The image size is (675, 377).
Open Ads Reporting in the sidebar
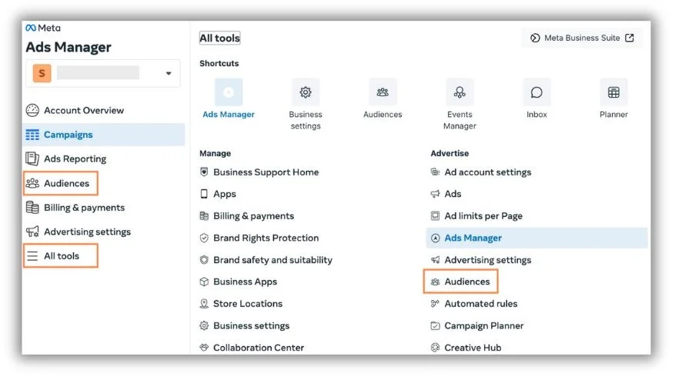click(x=75, y=158)
